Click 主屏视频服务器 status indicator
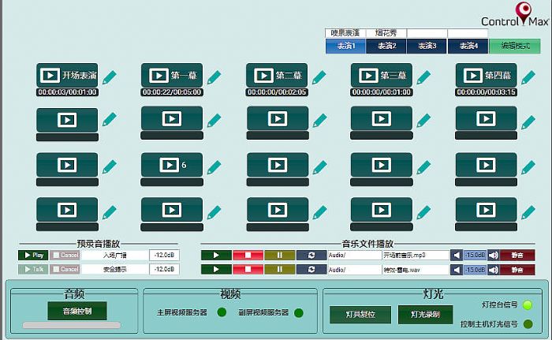Image resolution: width=552 pixels, height=340 pixels. [222, 312]
